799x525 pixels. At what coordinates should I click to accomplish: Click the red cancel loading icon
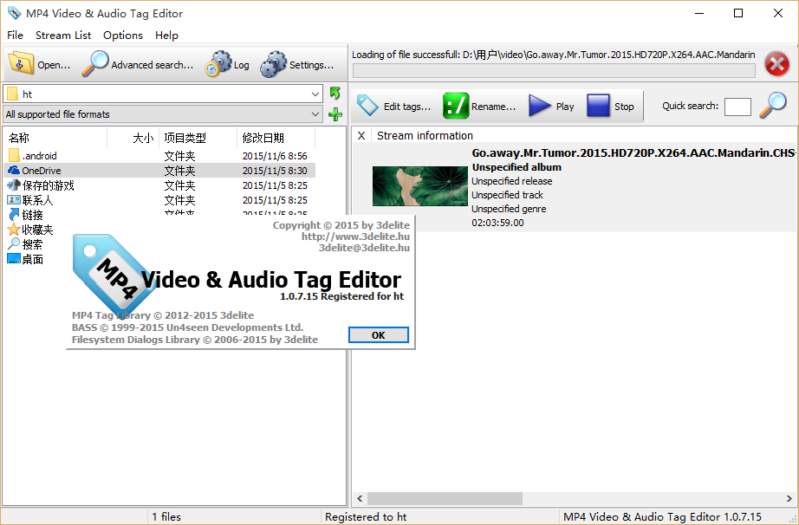776,64
